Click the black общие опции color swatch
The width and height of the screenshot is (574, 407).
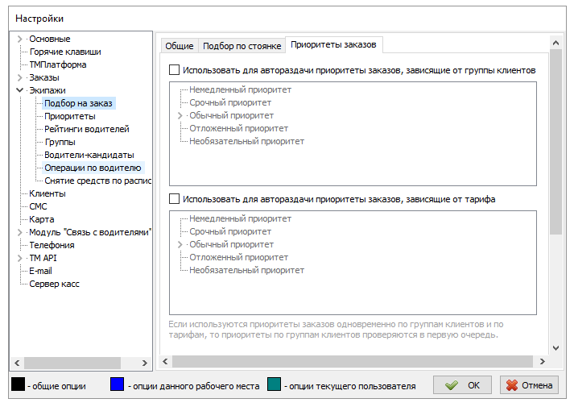pyautogui.click(x=17, y=385)
